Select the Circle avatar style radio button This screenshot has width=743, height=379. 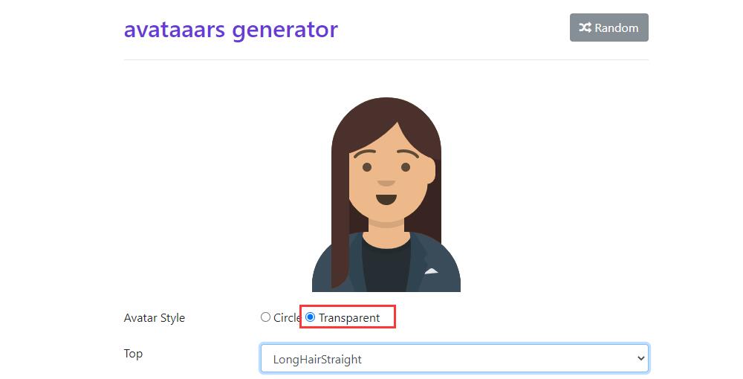pyautogui.click(x=265, y=317)
